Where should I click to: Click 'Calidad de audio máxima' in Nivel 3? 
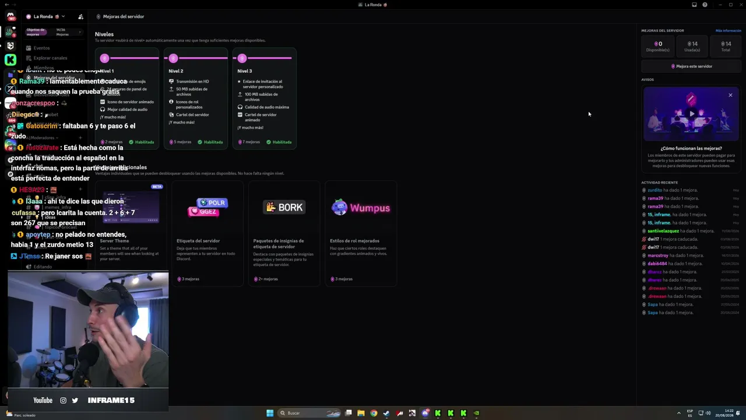(x=266, y=107)
